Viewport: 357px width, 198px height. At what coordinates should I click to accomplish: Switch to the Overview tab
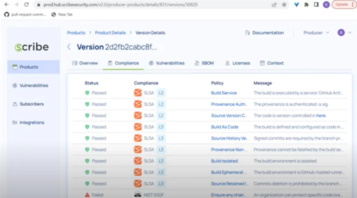coord(85,63)
